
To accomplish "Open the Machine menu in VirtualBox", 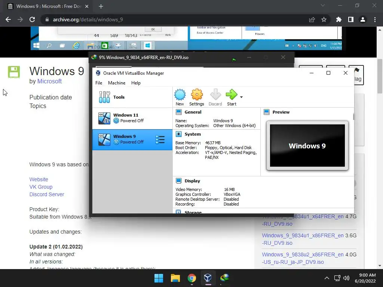I will tap(117, 83).
